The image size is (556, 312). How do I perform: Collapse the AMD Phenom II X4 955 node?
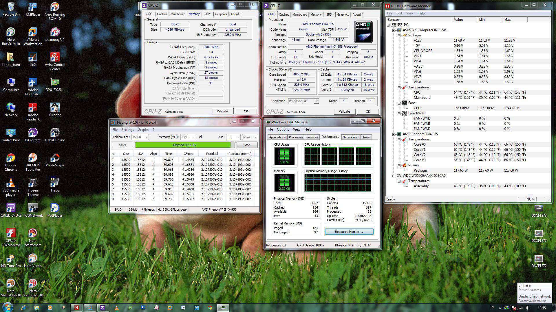coord(394,134)
